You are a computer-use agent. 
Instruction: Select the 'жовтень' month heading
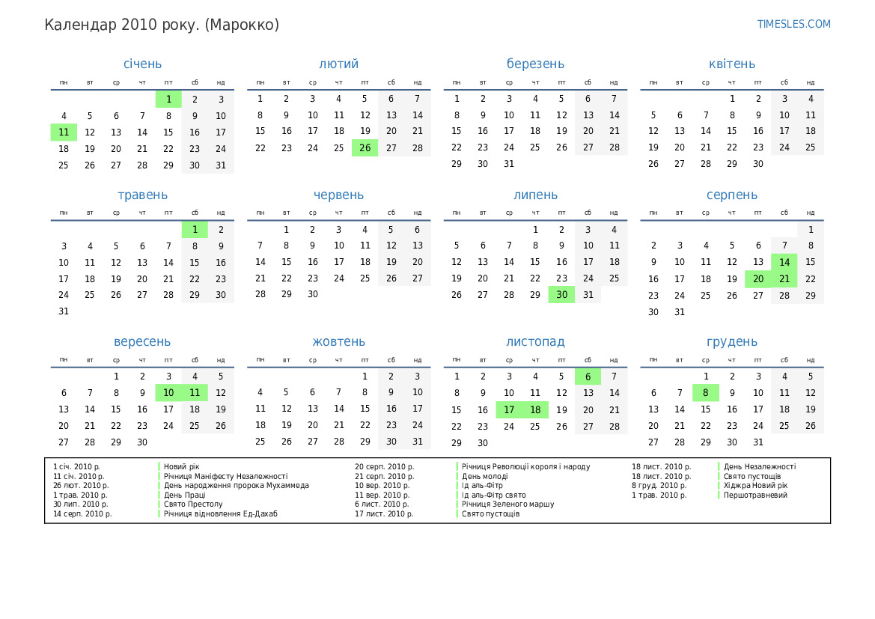(x=339, y=341)
